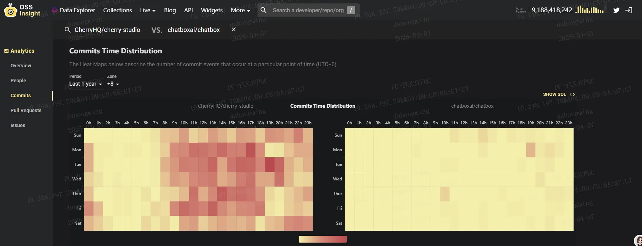Click the total events count 9,188,418,242
The width and height of the screenshot is (642, 246).
pyautogui.click(x=552, y=10)
